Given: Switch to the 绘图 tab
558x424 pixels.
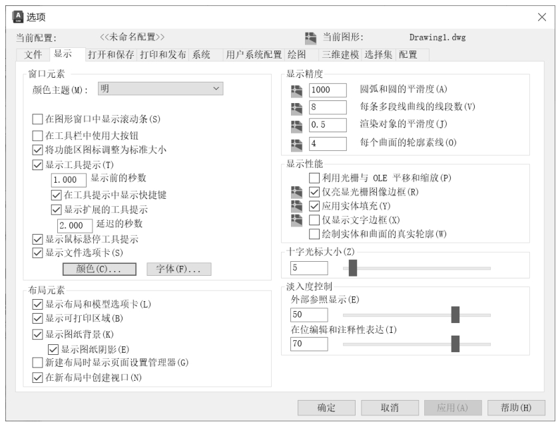Looking at the screenshot, I should (302, 54).
